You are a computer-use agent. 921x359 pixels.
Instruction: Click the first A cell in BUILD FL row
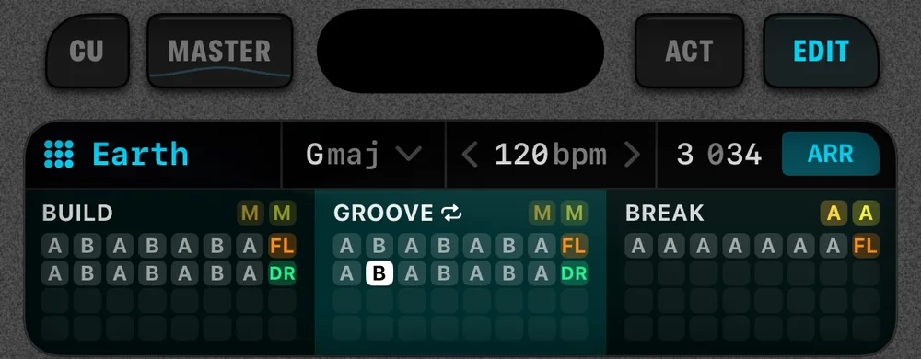(55, 246)
